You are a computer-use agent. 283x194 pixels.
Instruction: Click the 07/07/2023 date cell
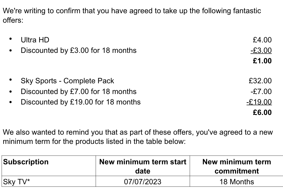coord(143,181)
